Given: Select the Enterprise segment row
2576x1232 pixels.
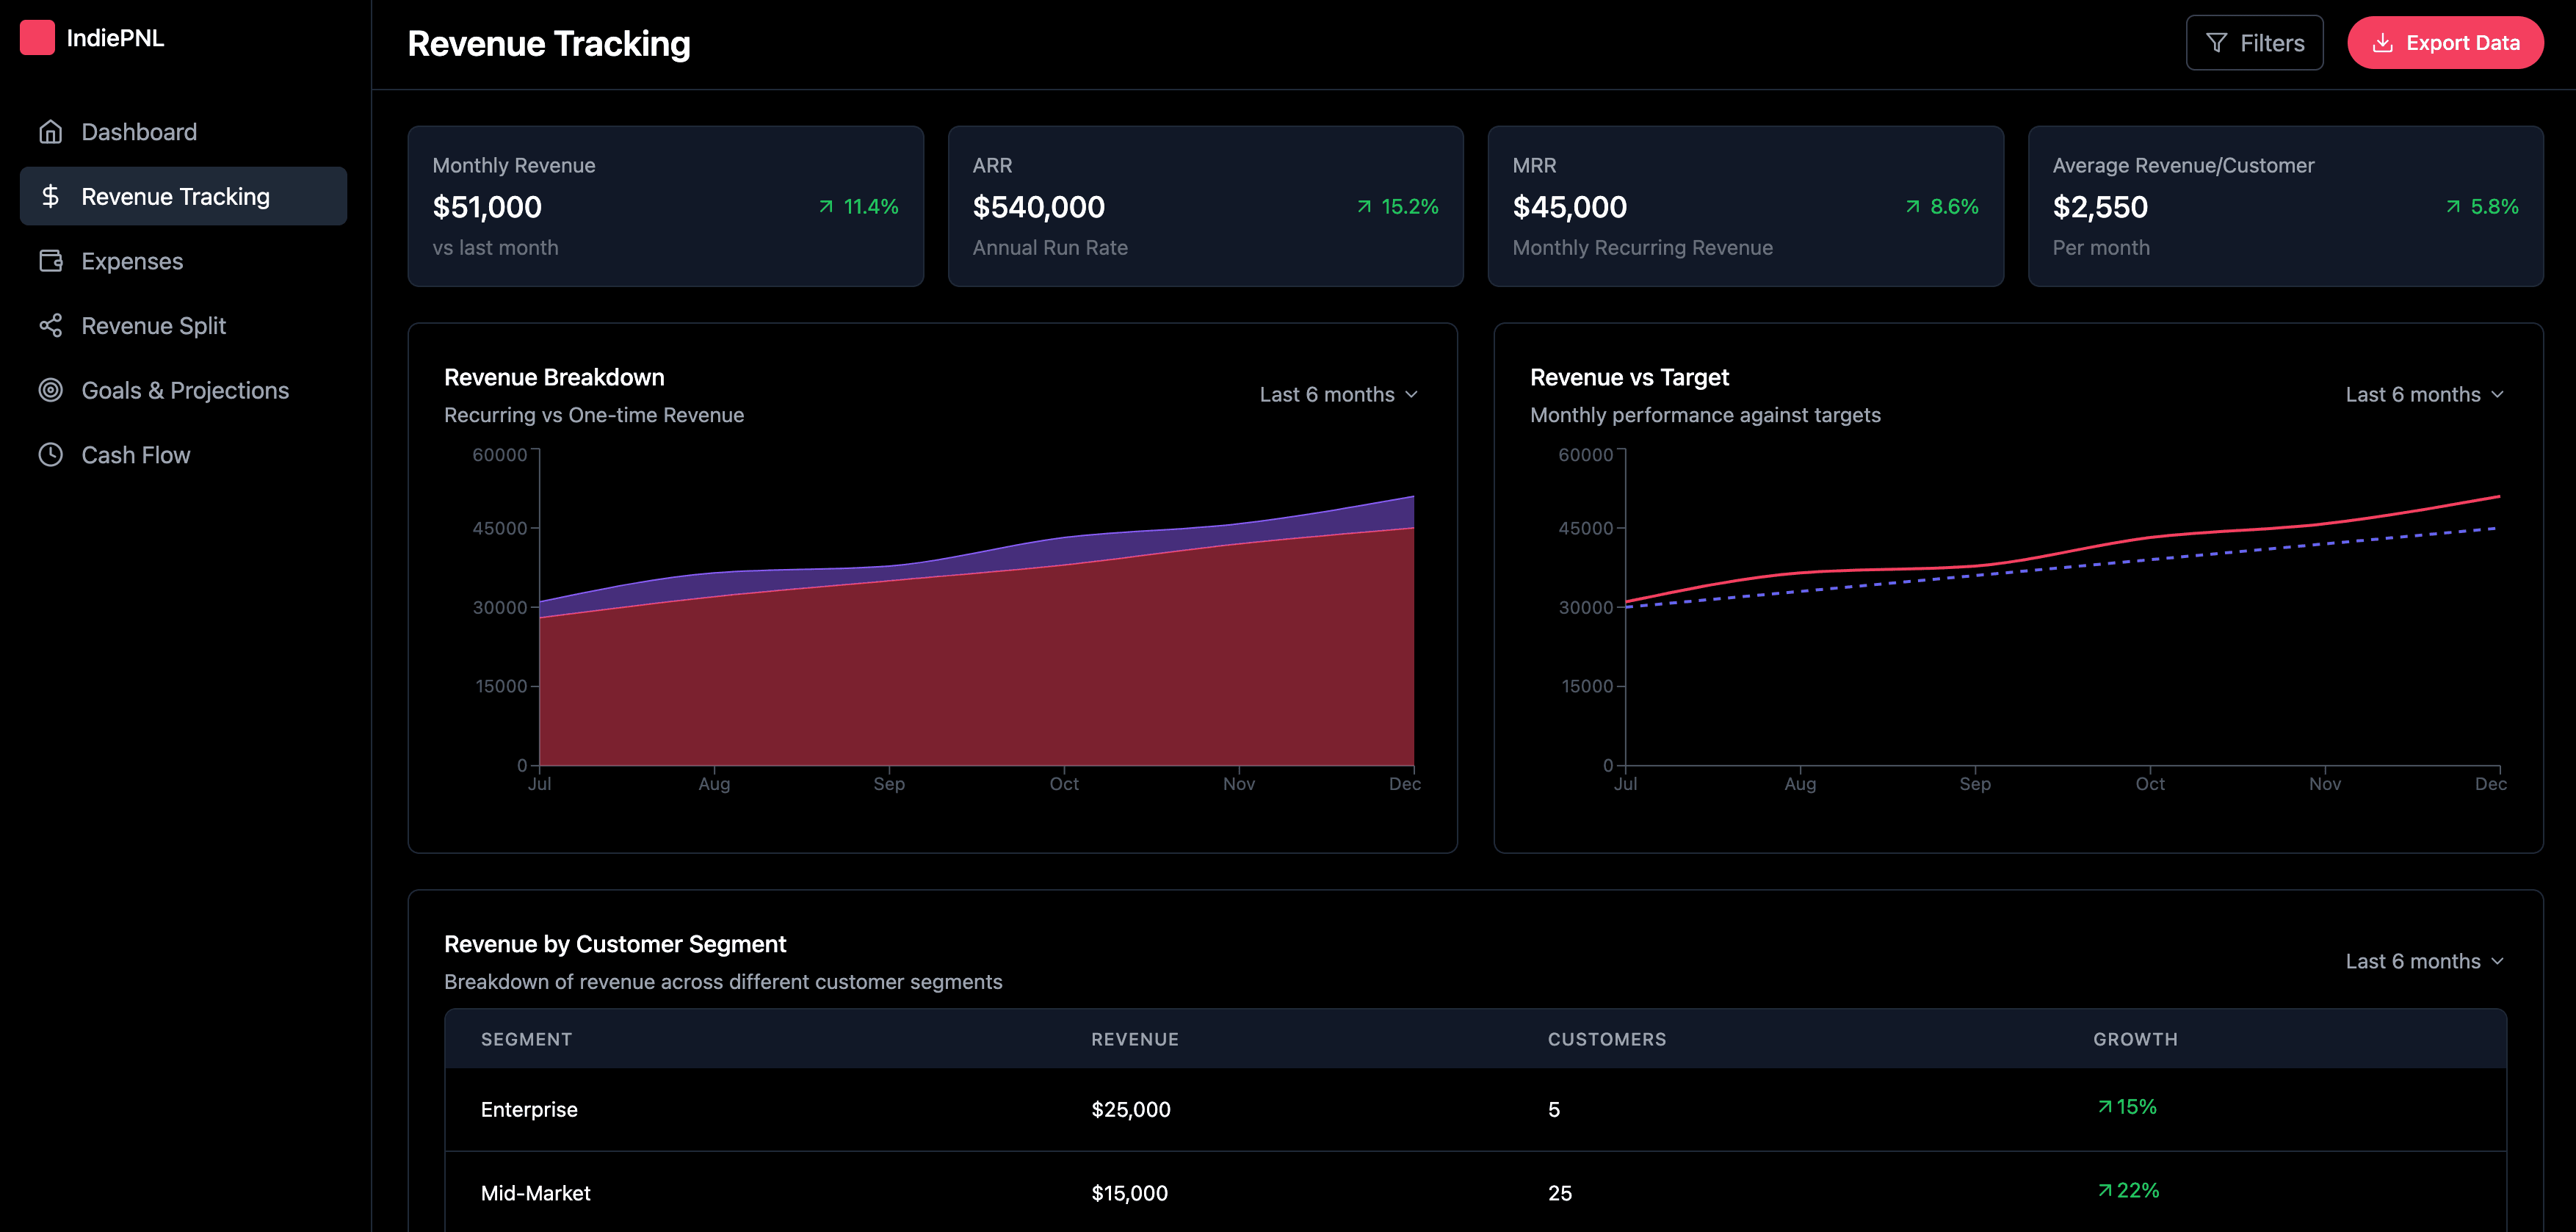Looking at the screenshot, I should 1475,1109.
